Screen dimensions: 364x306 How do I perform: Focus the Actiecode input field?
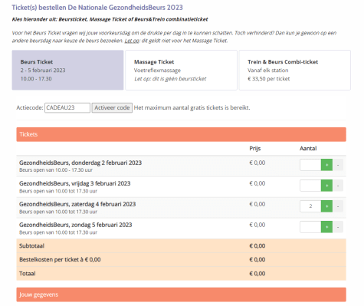click(x=67, y=107)
